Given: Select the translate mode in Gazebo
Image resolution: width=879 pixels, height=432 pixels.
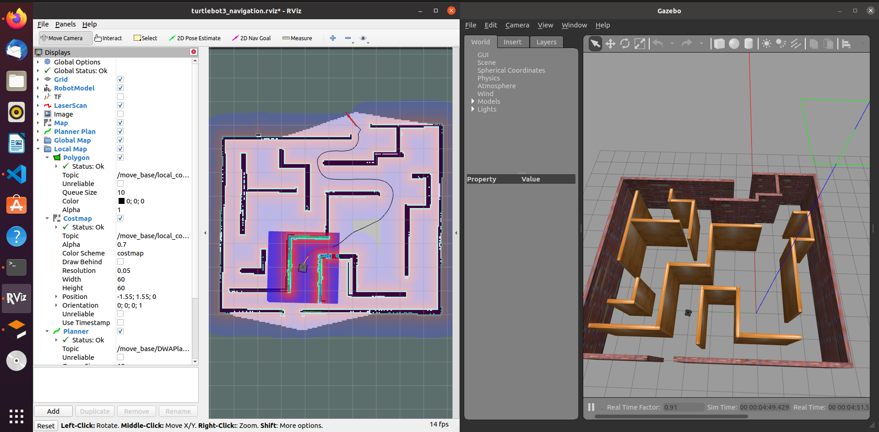Looking at the screenshot, I should (x=610, y=43).
